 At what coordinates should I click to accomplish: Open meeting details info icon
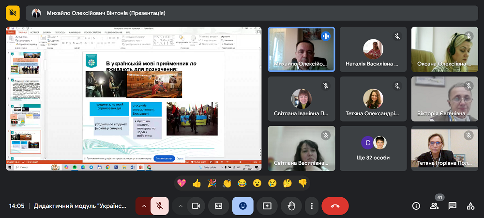(416, 206)
